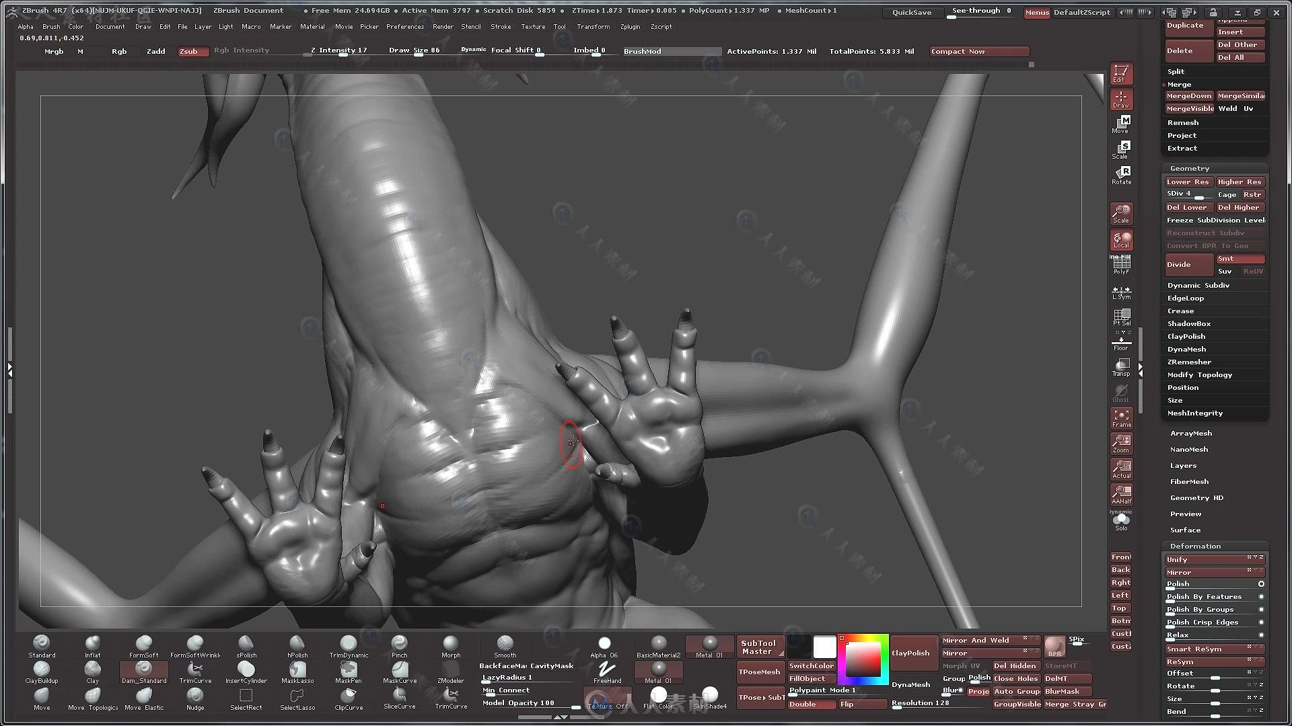Click the white secondary color swatch

(x=824, y=647)
